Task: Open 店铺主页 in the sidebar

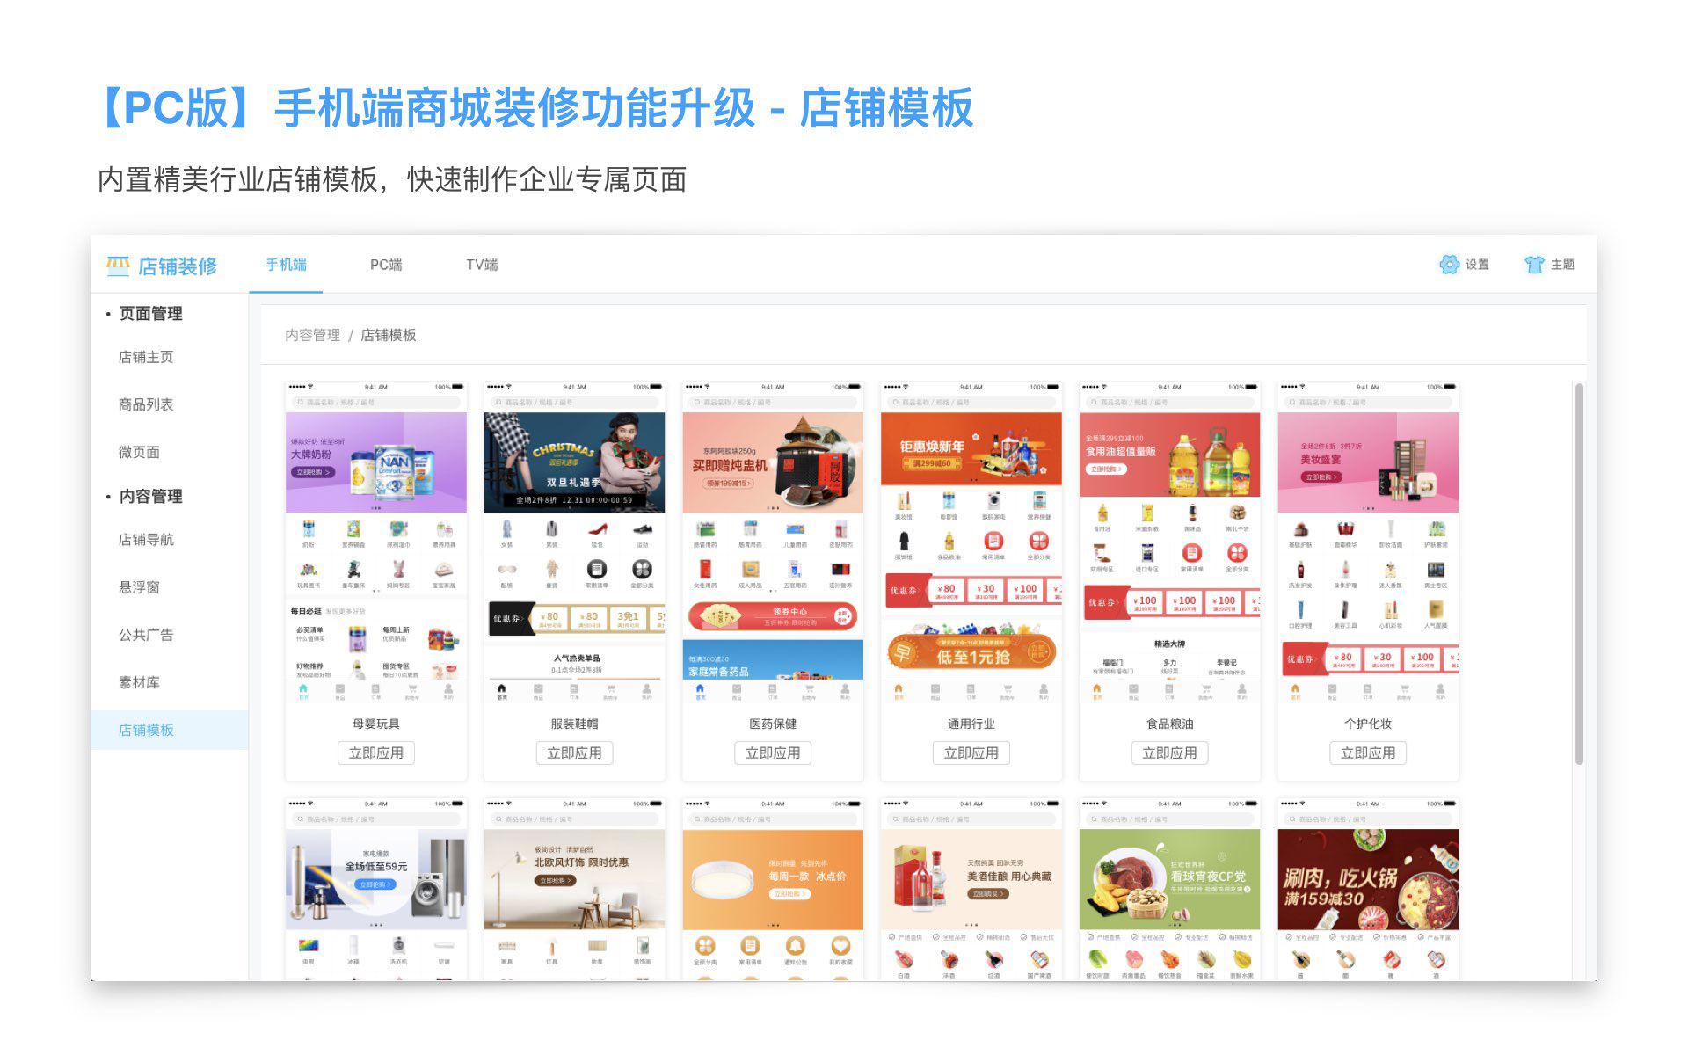Action: click(x=146, y=357)
